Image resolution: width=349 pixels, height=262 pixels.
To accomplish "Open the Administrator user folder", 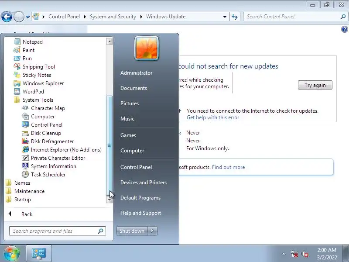I will [x=136, y=73].
